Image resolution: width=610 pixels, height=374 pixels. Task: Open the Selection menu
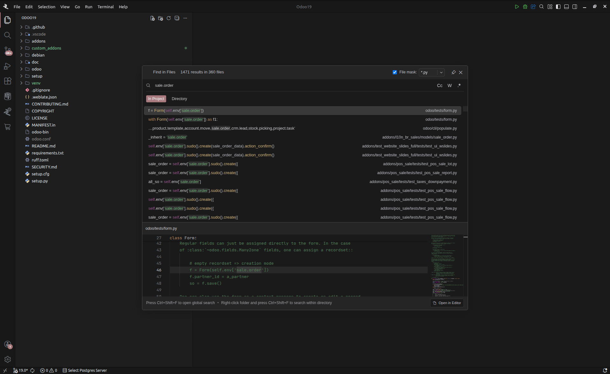click(46, 7)
